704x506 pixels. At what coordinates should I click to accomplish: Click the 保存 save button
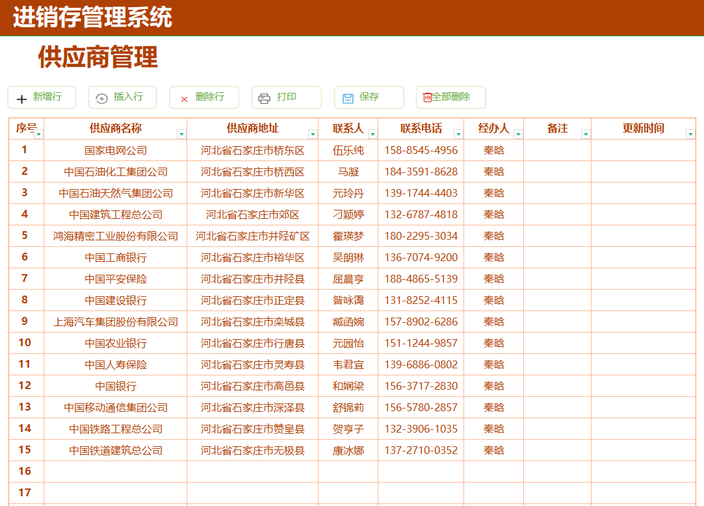[369, 97]
